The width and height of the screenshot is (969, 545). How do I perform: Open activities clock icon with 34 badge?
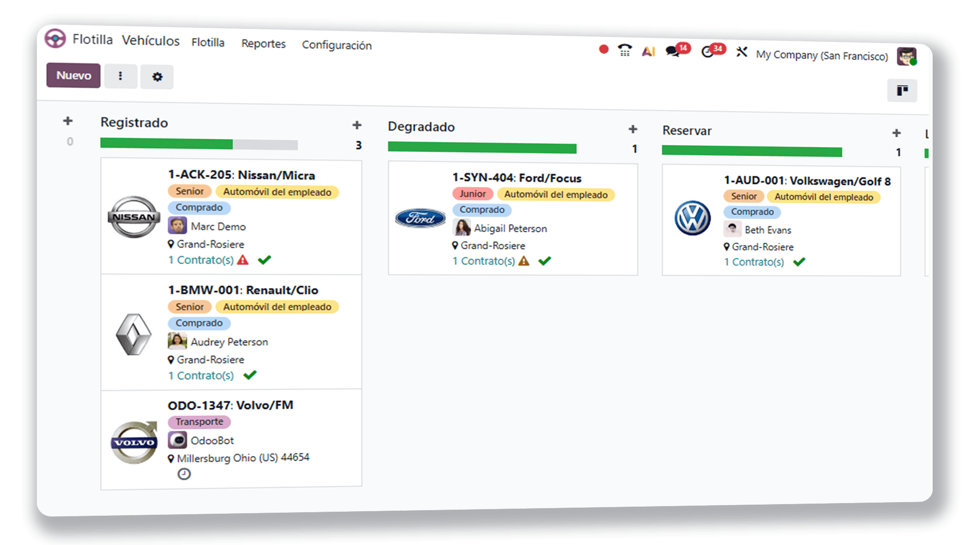[x=713, y=51]
